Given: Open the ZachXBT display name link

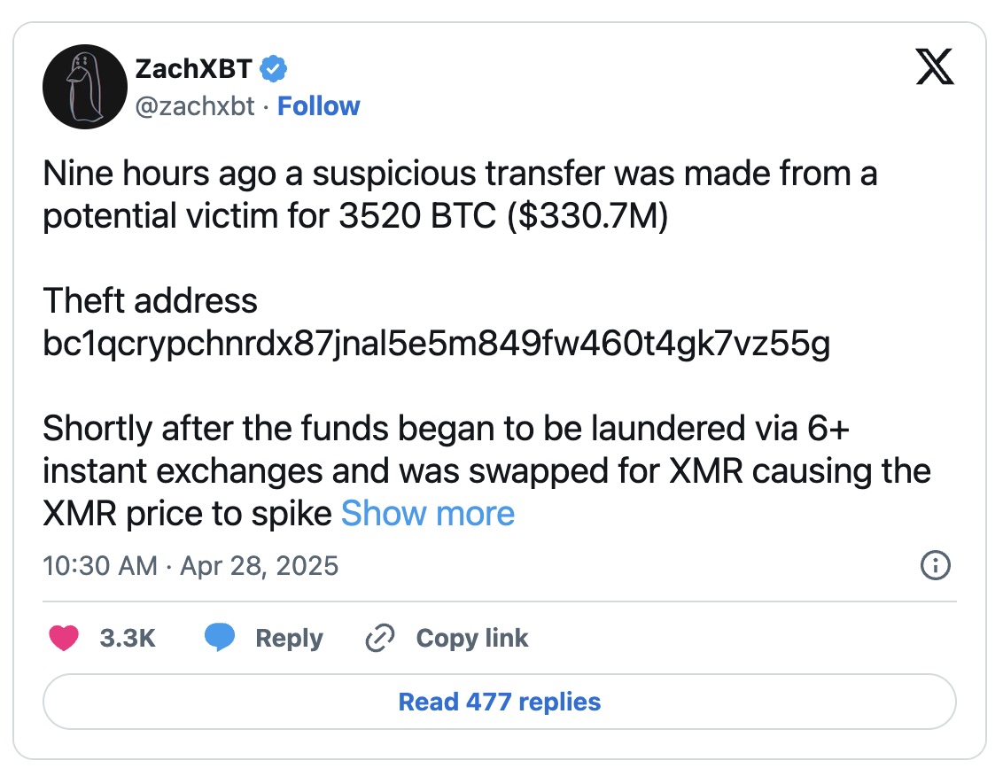Looking at the screenshot, I should click(x=193, y=68).
